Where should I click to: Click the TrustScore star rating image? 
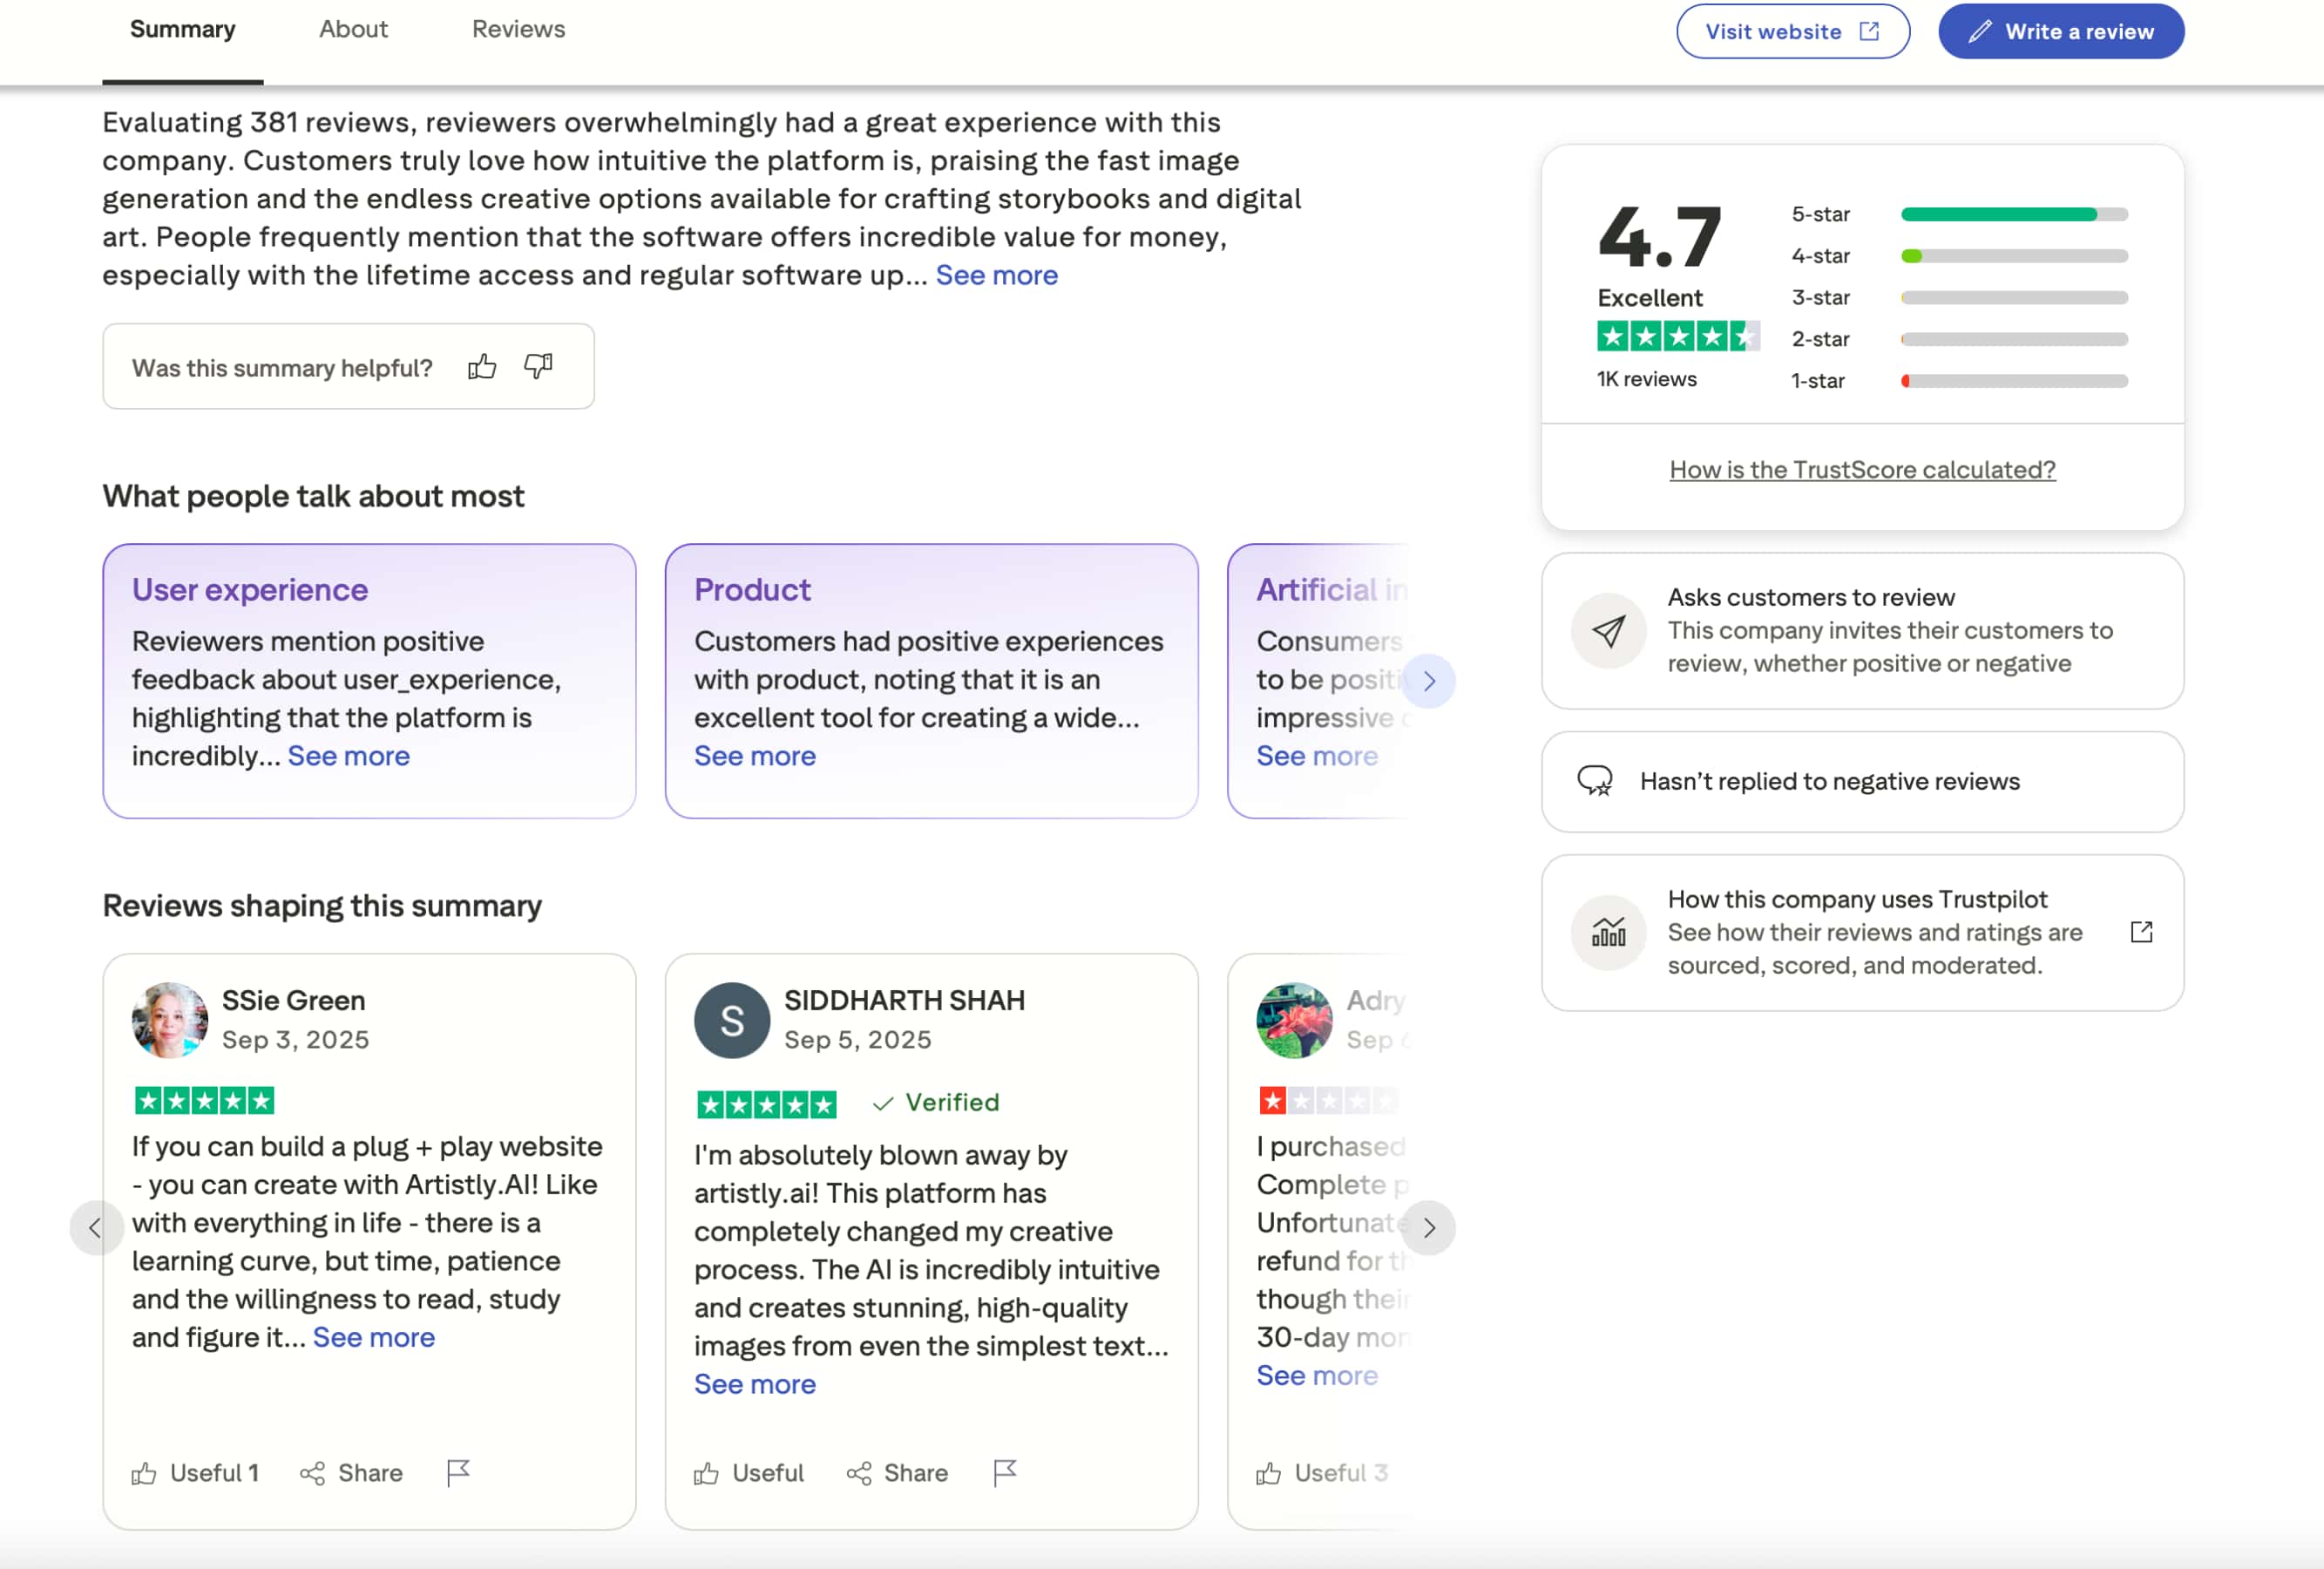(1677, 337)
